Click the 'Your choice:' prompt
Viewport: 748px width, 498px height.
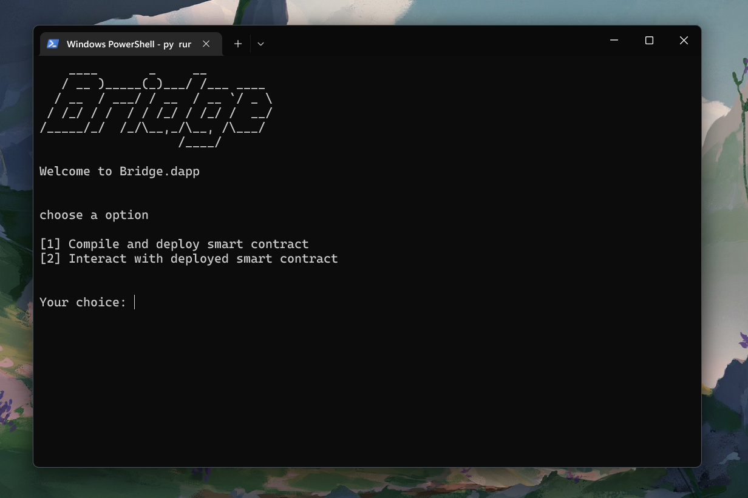click(x=83, y=302)
